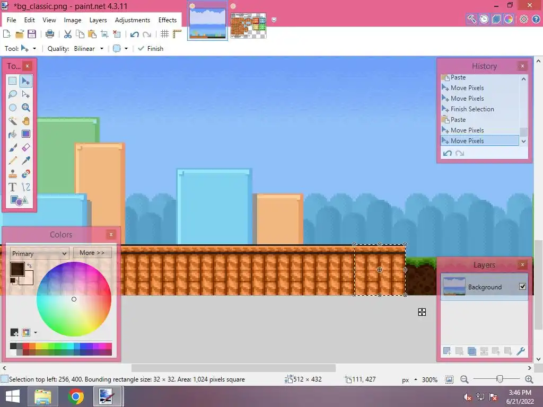
Task: Select the Rectangle Select tool
Action: pos(13,81)
